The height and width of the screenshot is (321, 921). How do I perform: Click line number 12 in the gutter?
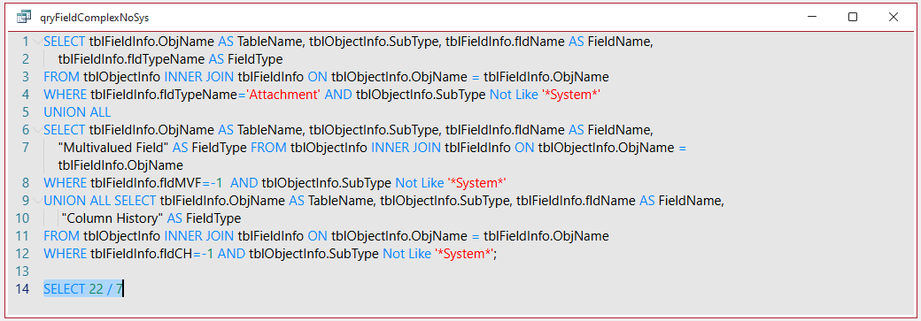22,254
